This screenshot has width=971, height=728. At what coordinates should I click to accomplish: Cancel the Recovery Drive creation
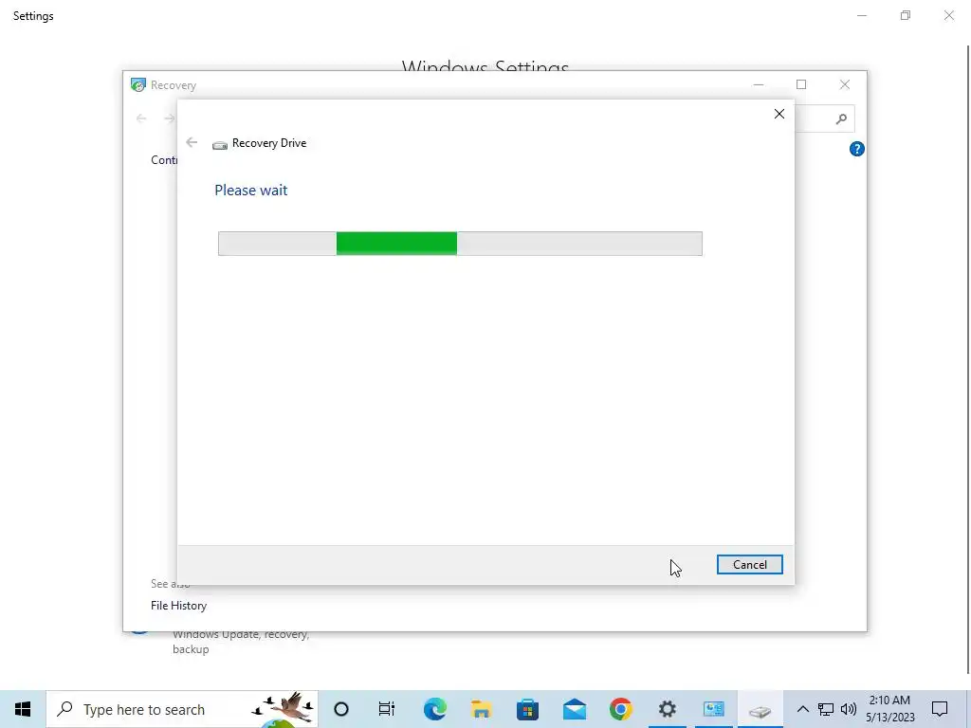[x=749, y=565]
